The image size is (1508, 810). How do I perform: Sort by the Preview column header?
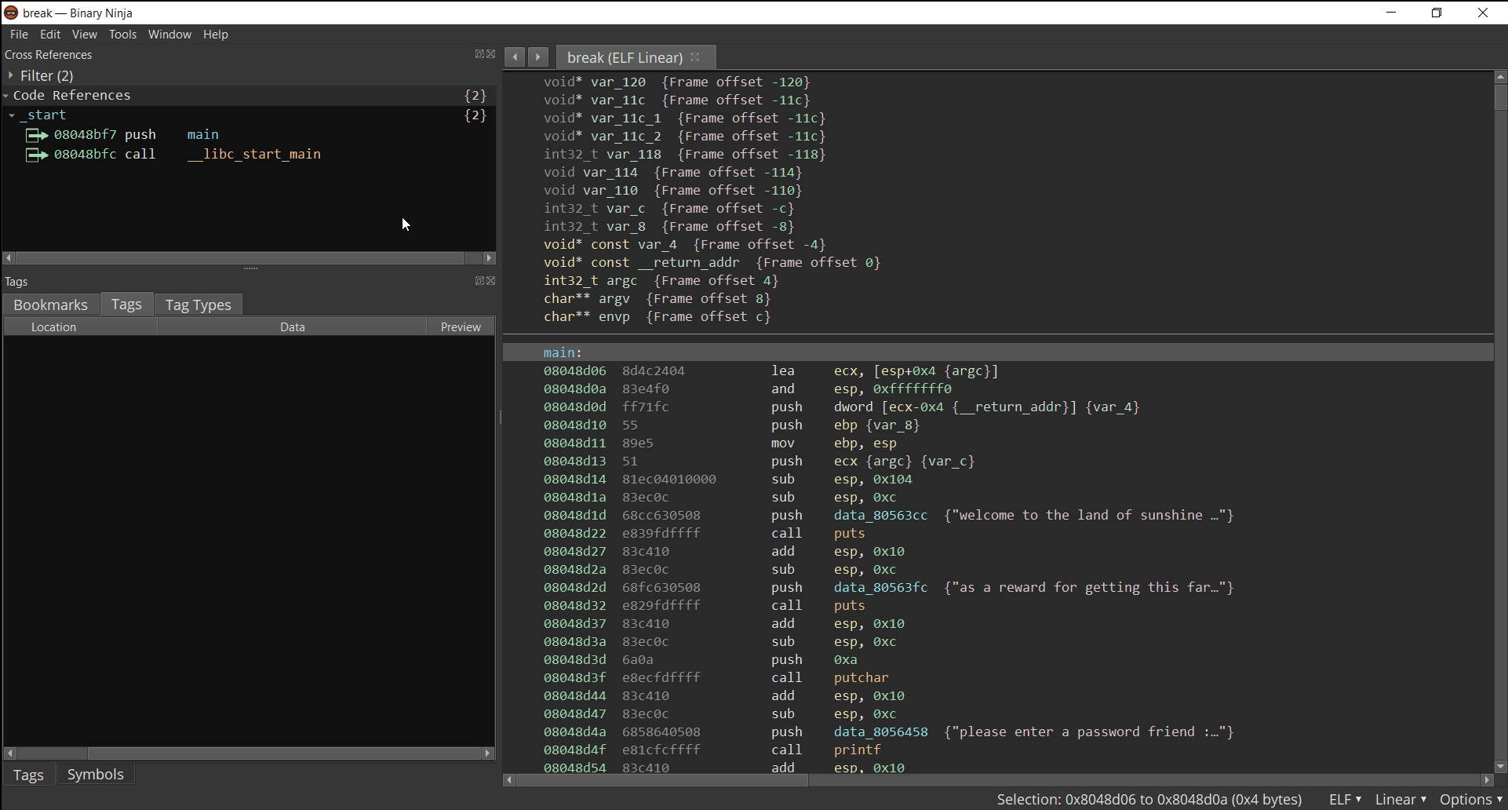(x=461, y=327)
